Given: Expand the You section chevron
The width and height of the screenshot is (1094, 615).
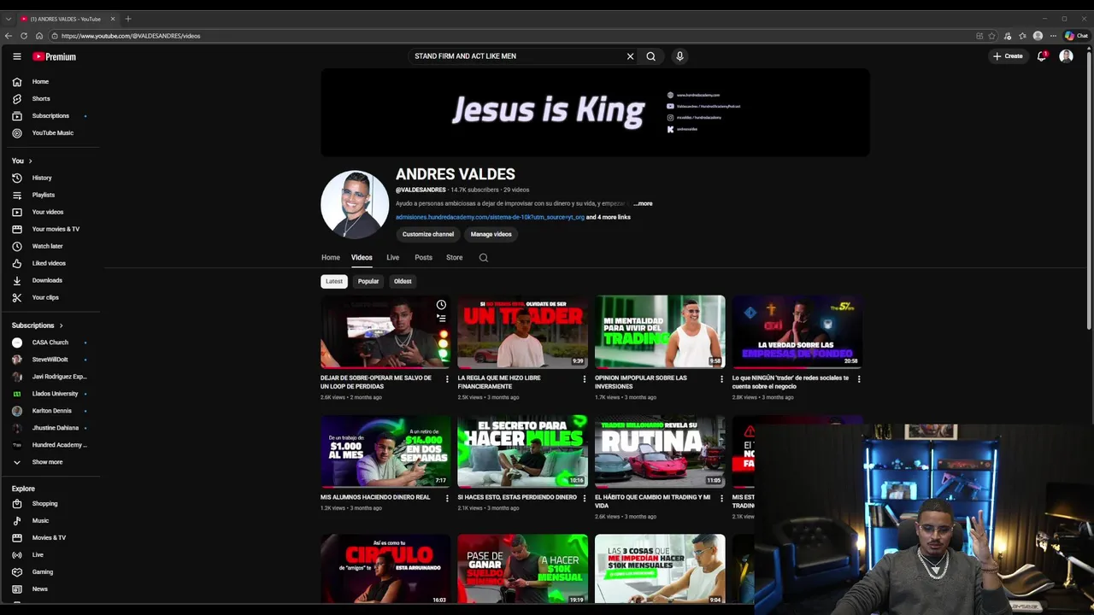Looking at the screenshot, I should [x=30, y=161].
